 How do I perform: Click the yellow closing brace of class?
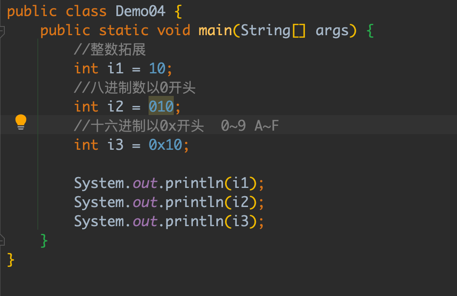pos(10,260)
